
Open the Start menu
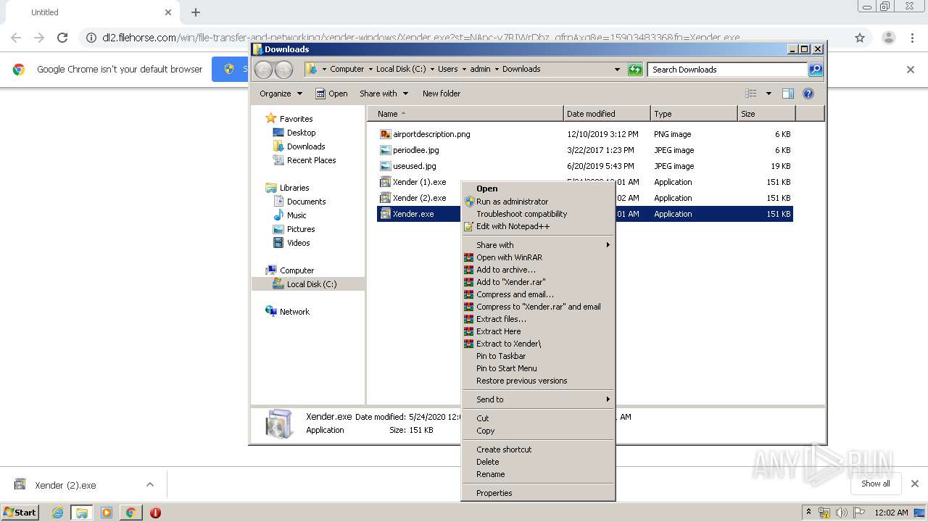coord(20,513)
